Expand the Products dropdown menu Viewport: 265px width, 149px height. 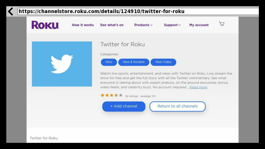click(x=143, y=25)
